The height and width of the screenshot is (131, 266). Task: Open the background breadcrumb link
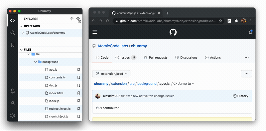pyautogui.click(x=147, y=84)
